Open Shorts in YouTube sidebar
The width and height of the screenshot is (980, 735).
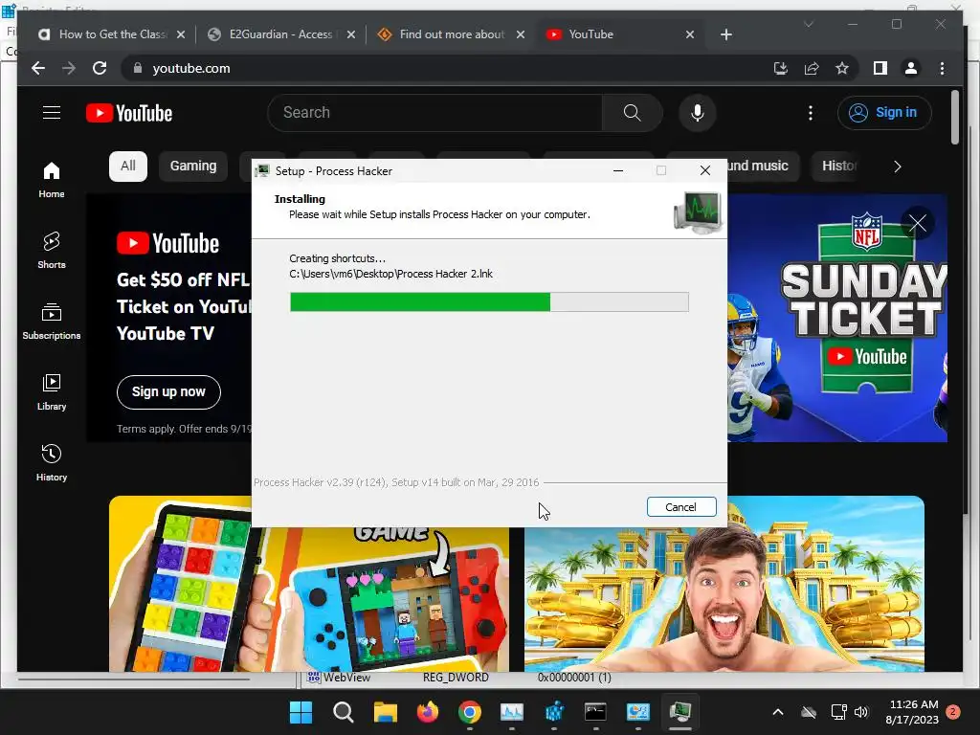tap(52, 250)
